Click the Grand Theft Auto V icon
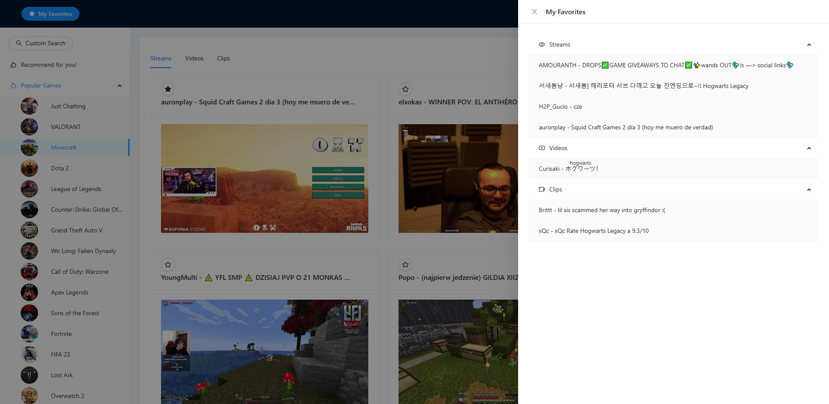The image size is (829, 404). tap(29, 230)
